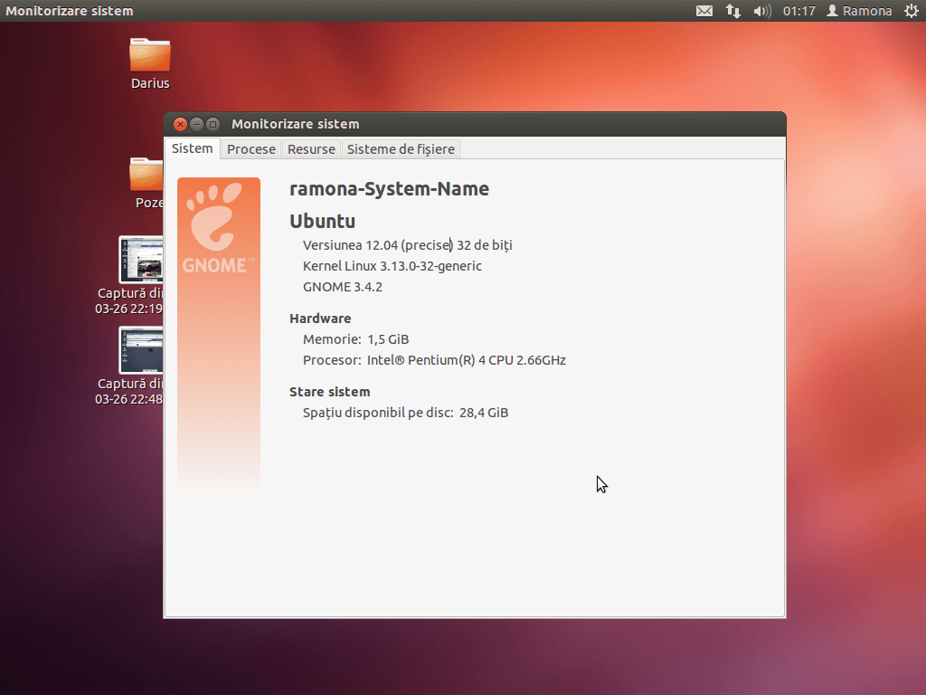Open the sound volume indicator
926x695 pixels.
click(761, 11)
